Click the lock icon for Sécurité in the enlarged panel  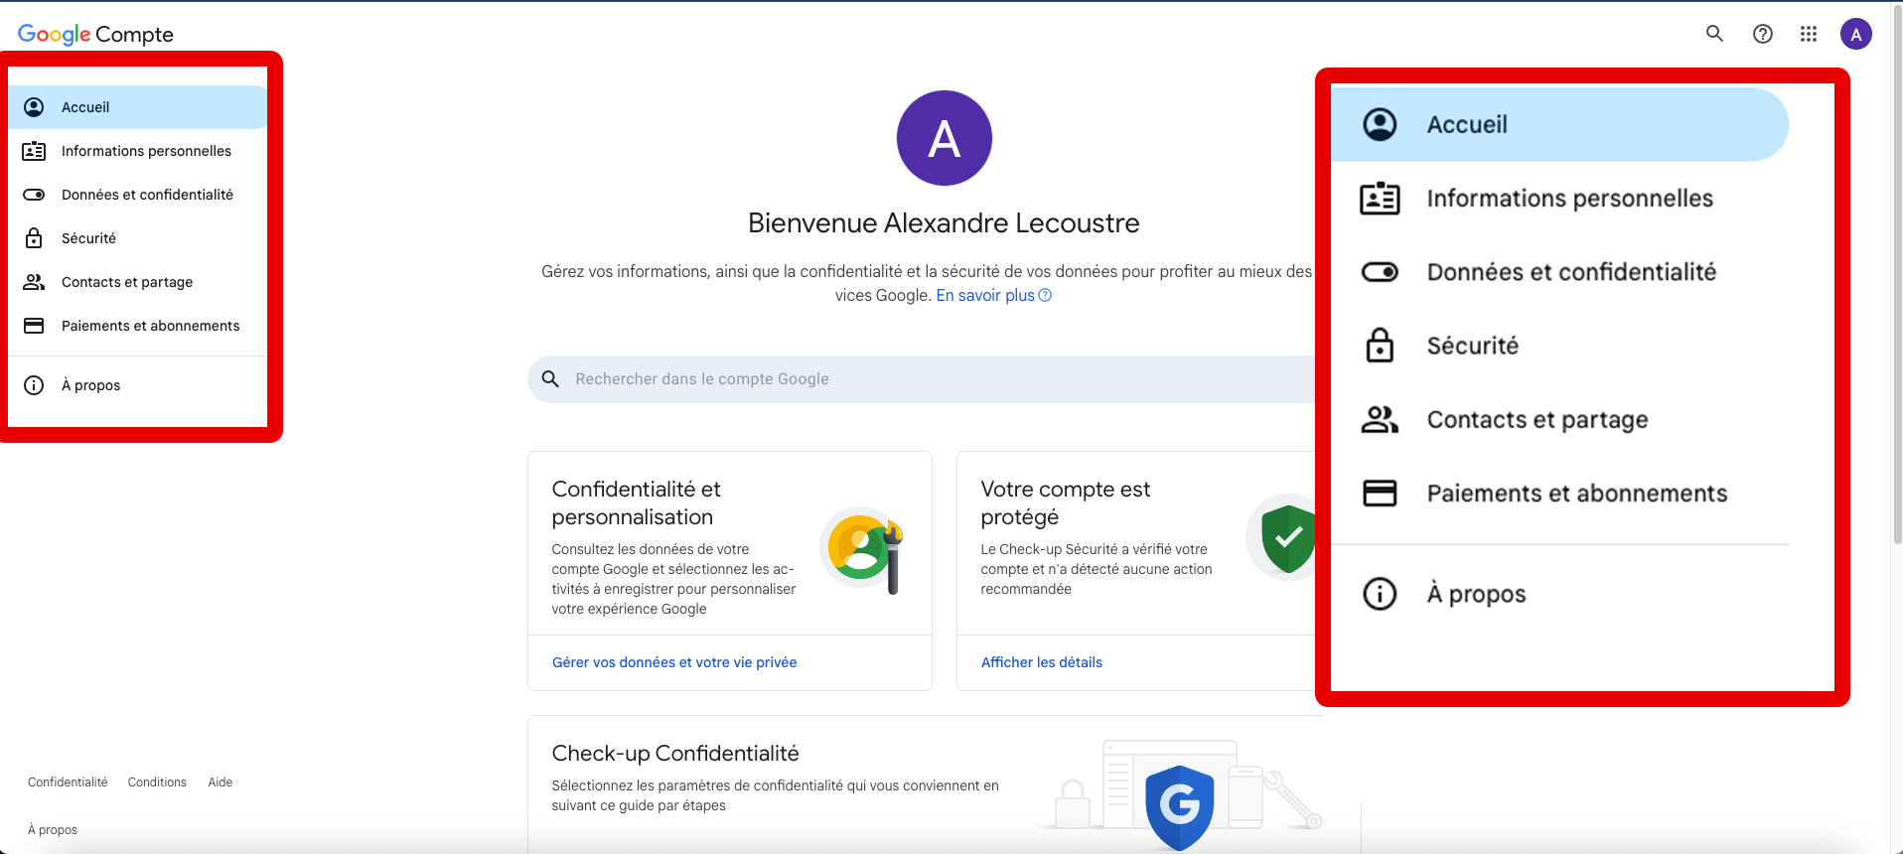1380,346
